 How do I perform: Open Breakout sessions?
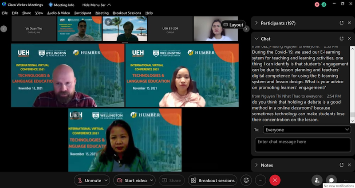coord(213,180)
